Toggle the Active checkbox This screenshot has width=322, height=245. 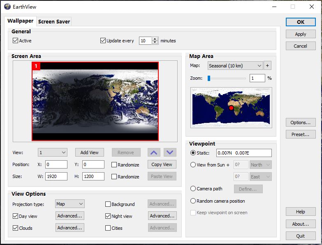point(16,41)
